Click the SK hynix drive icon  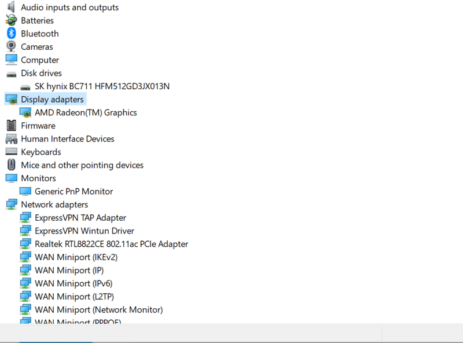coord(25,87)
